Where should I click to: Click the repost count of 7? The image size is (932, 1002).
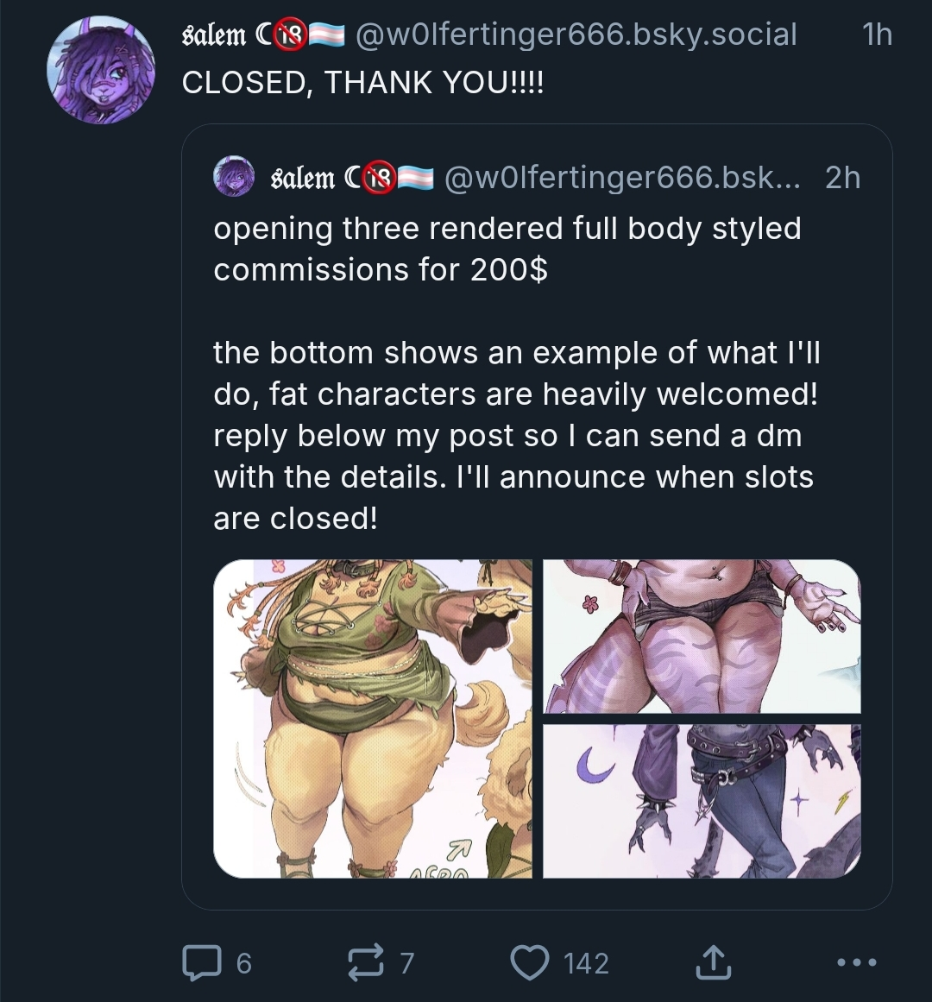point(407,963)
